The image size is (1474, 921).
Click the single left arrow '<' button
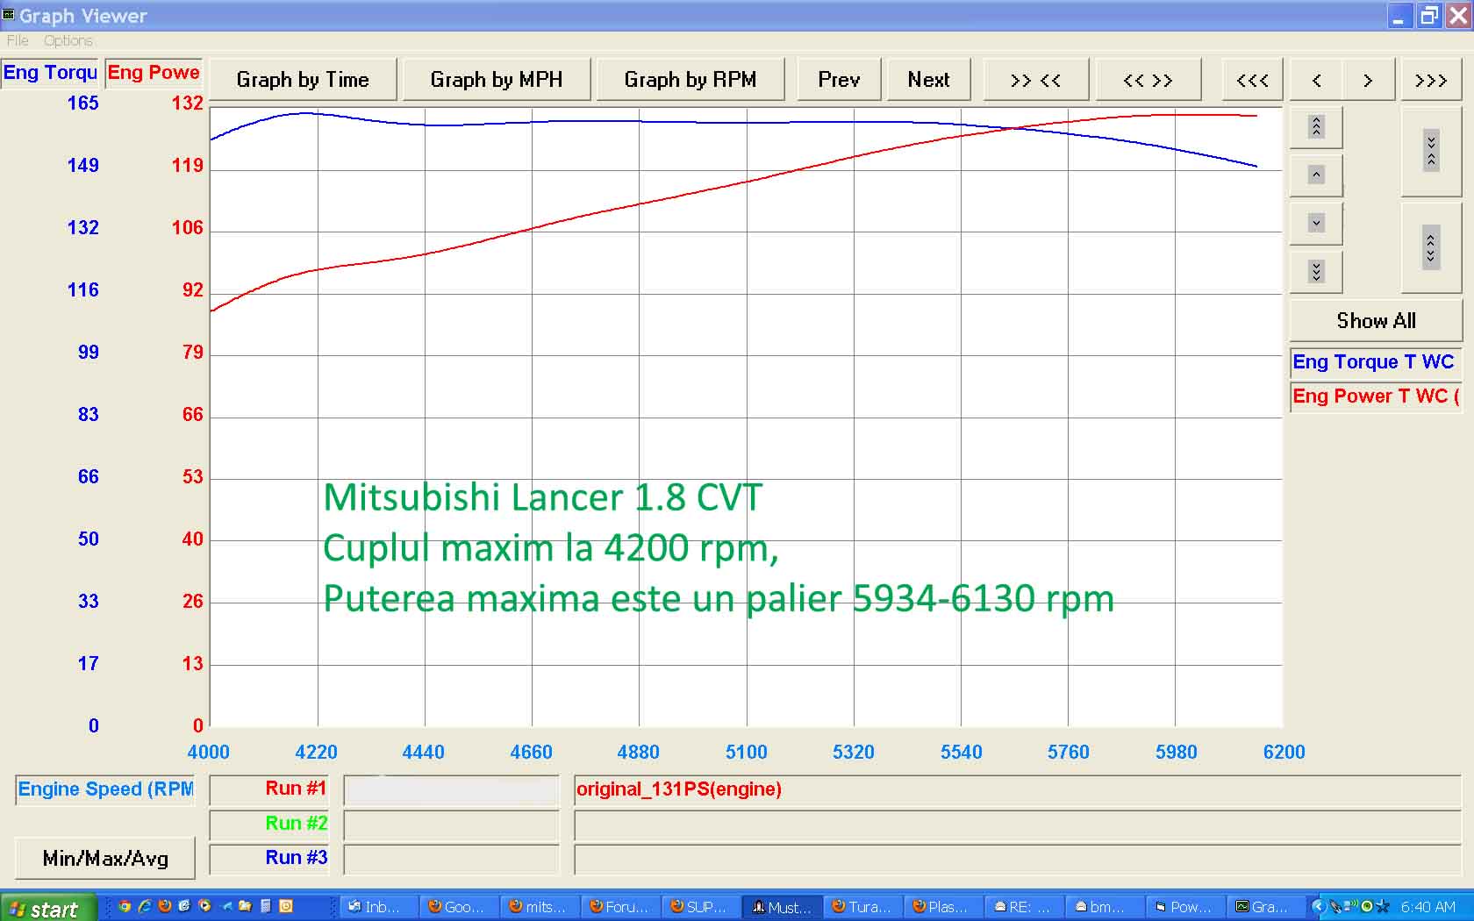1316,80
